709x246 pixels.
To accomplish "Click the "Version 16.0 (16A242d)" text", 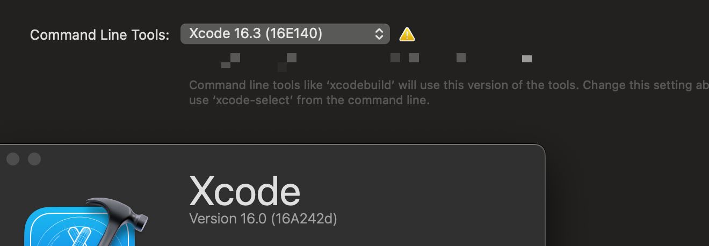I will [x=263, y=219].
